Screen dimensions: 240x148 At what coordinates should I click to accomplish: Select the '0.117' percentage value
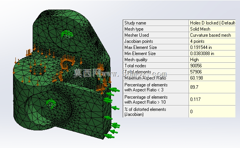point(212,99)
